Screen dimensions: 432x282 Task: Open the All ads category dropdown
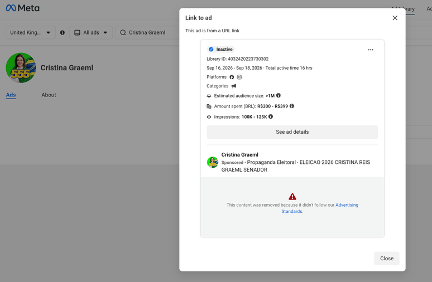pos(90,32)
